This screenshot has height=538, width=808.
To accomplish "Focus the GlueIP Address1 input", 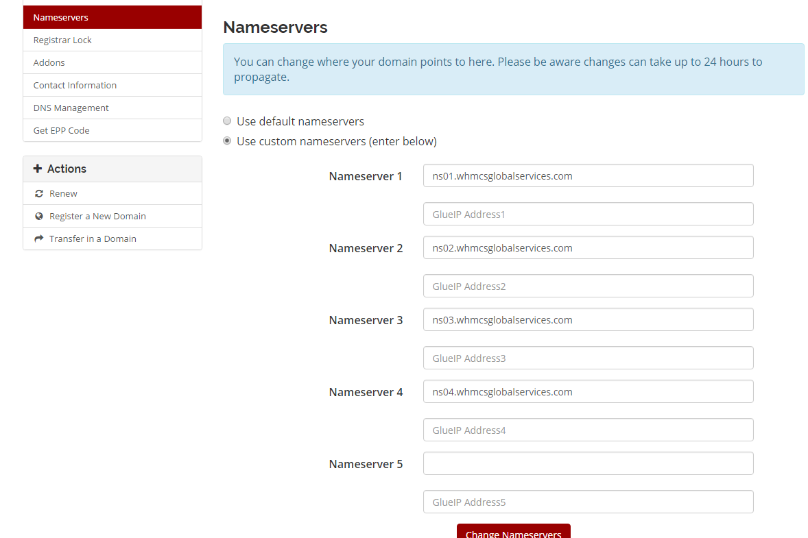I will (588, 214).
